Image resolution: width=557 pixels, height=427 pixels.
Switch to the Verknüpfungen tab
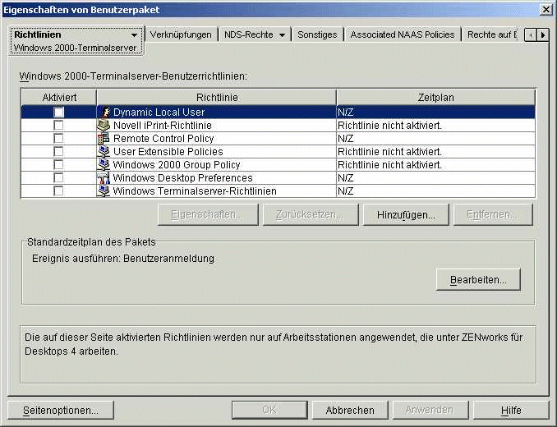click(x=182, y=35)
